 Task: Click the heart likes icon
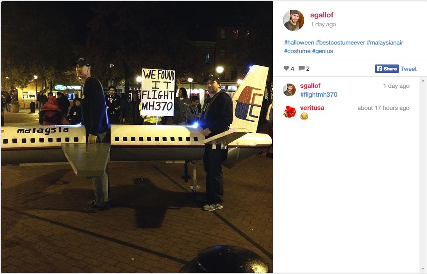point(286,68)
